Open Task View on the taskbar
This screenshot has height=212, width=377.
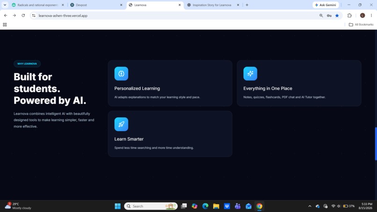(184, 206)
